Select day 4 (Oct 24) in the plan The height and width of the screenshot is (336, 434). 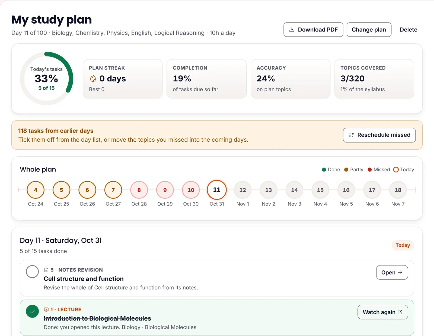[36, 190]
